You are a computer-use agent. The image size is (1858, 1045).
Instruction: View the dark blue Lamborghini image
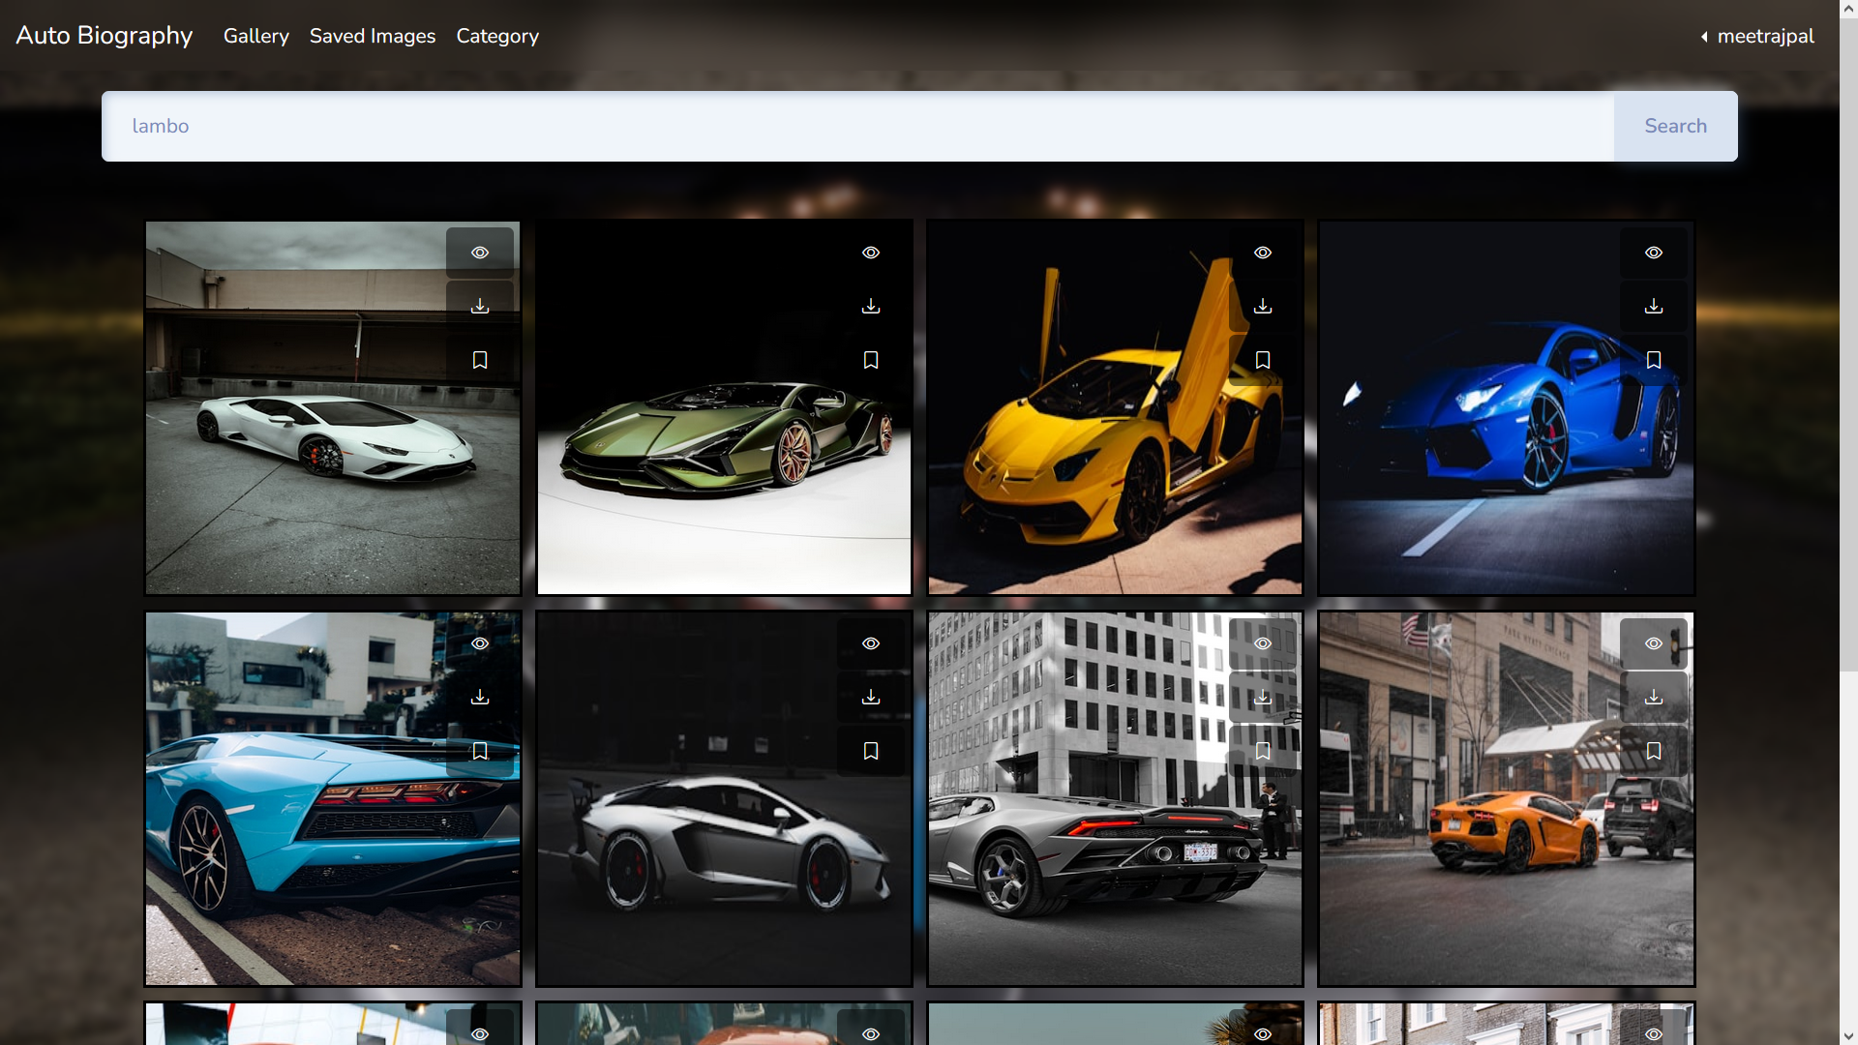click(x=1654, y=253)
